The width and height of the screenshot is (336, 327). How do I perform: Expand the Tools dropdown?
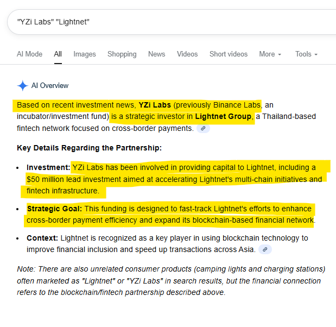[x=306, y=54]
